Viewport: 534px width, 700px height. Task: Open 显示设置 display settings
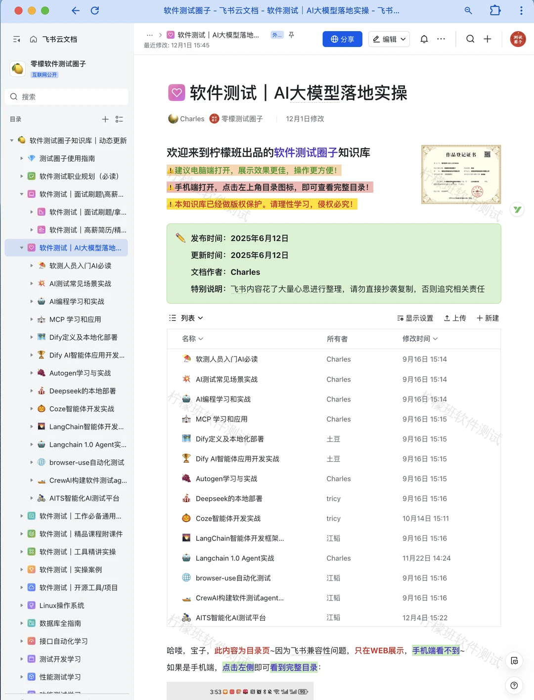(x=415, y=318)
